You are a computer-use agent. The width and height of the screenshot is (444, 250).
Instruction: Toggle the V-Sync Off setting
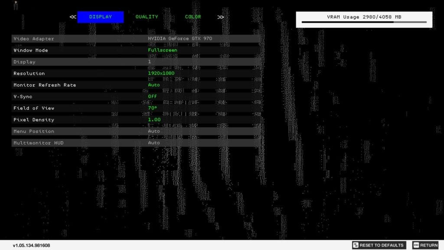[152, 96]
